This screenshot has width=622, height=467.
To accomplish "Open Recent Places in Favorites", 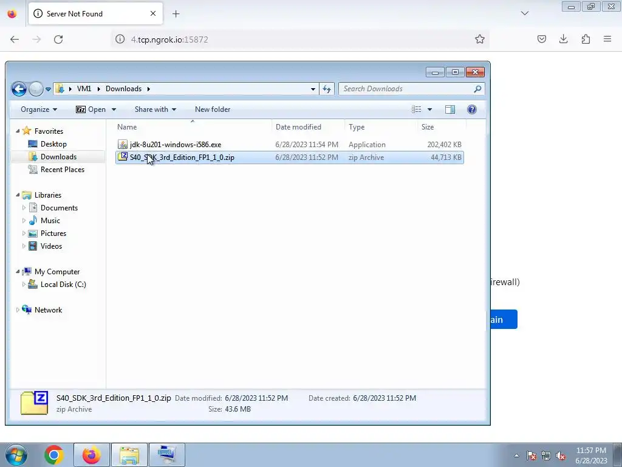I will coord(63,169).
